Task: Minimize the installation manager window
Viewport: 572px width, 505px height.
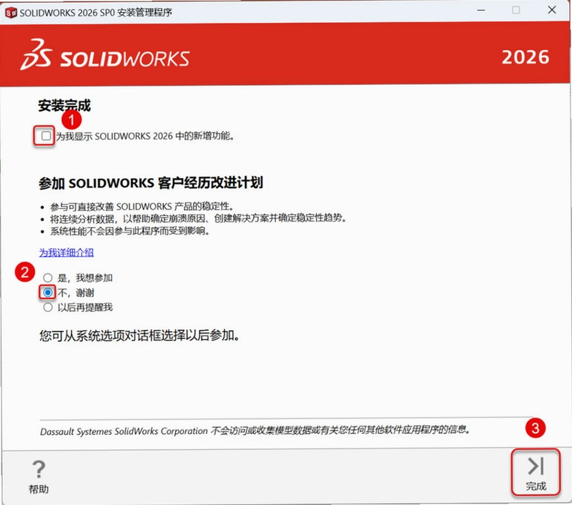Action: tap(481, 10)
